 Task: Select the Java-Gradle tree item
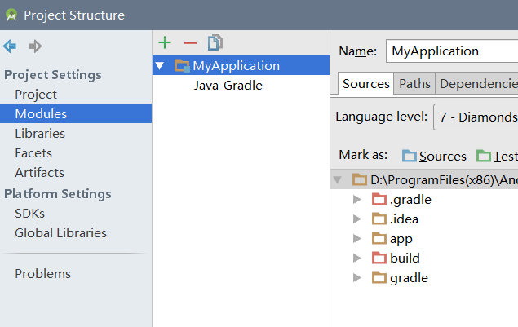click(x=228, y=85)
